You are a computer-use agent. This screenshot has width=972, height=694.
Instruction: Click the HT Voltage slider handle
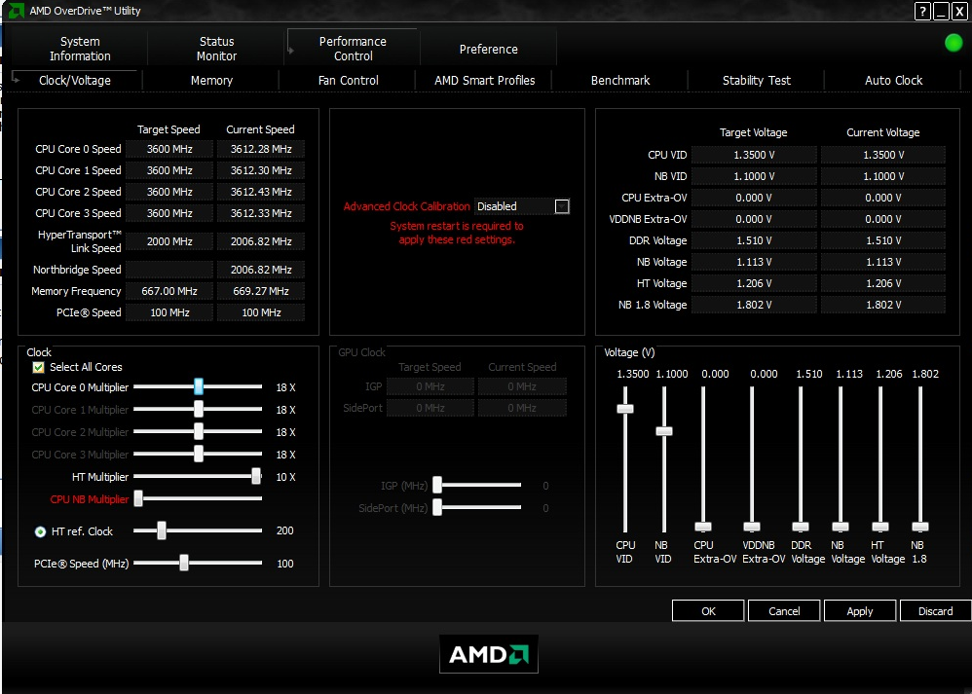click(x=880, y=527)
